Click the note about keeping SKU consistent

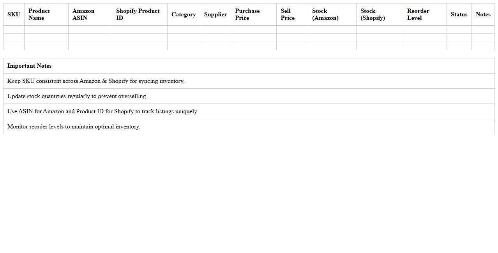coord(96,81)
